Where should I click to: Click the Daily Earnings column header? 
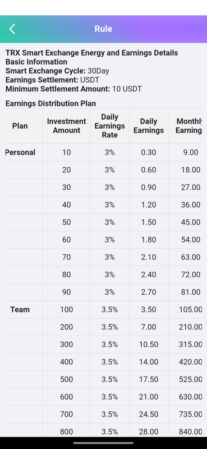(x=149, y=126)
